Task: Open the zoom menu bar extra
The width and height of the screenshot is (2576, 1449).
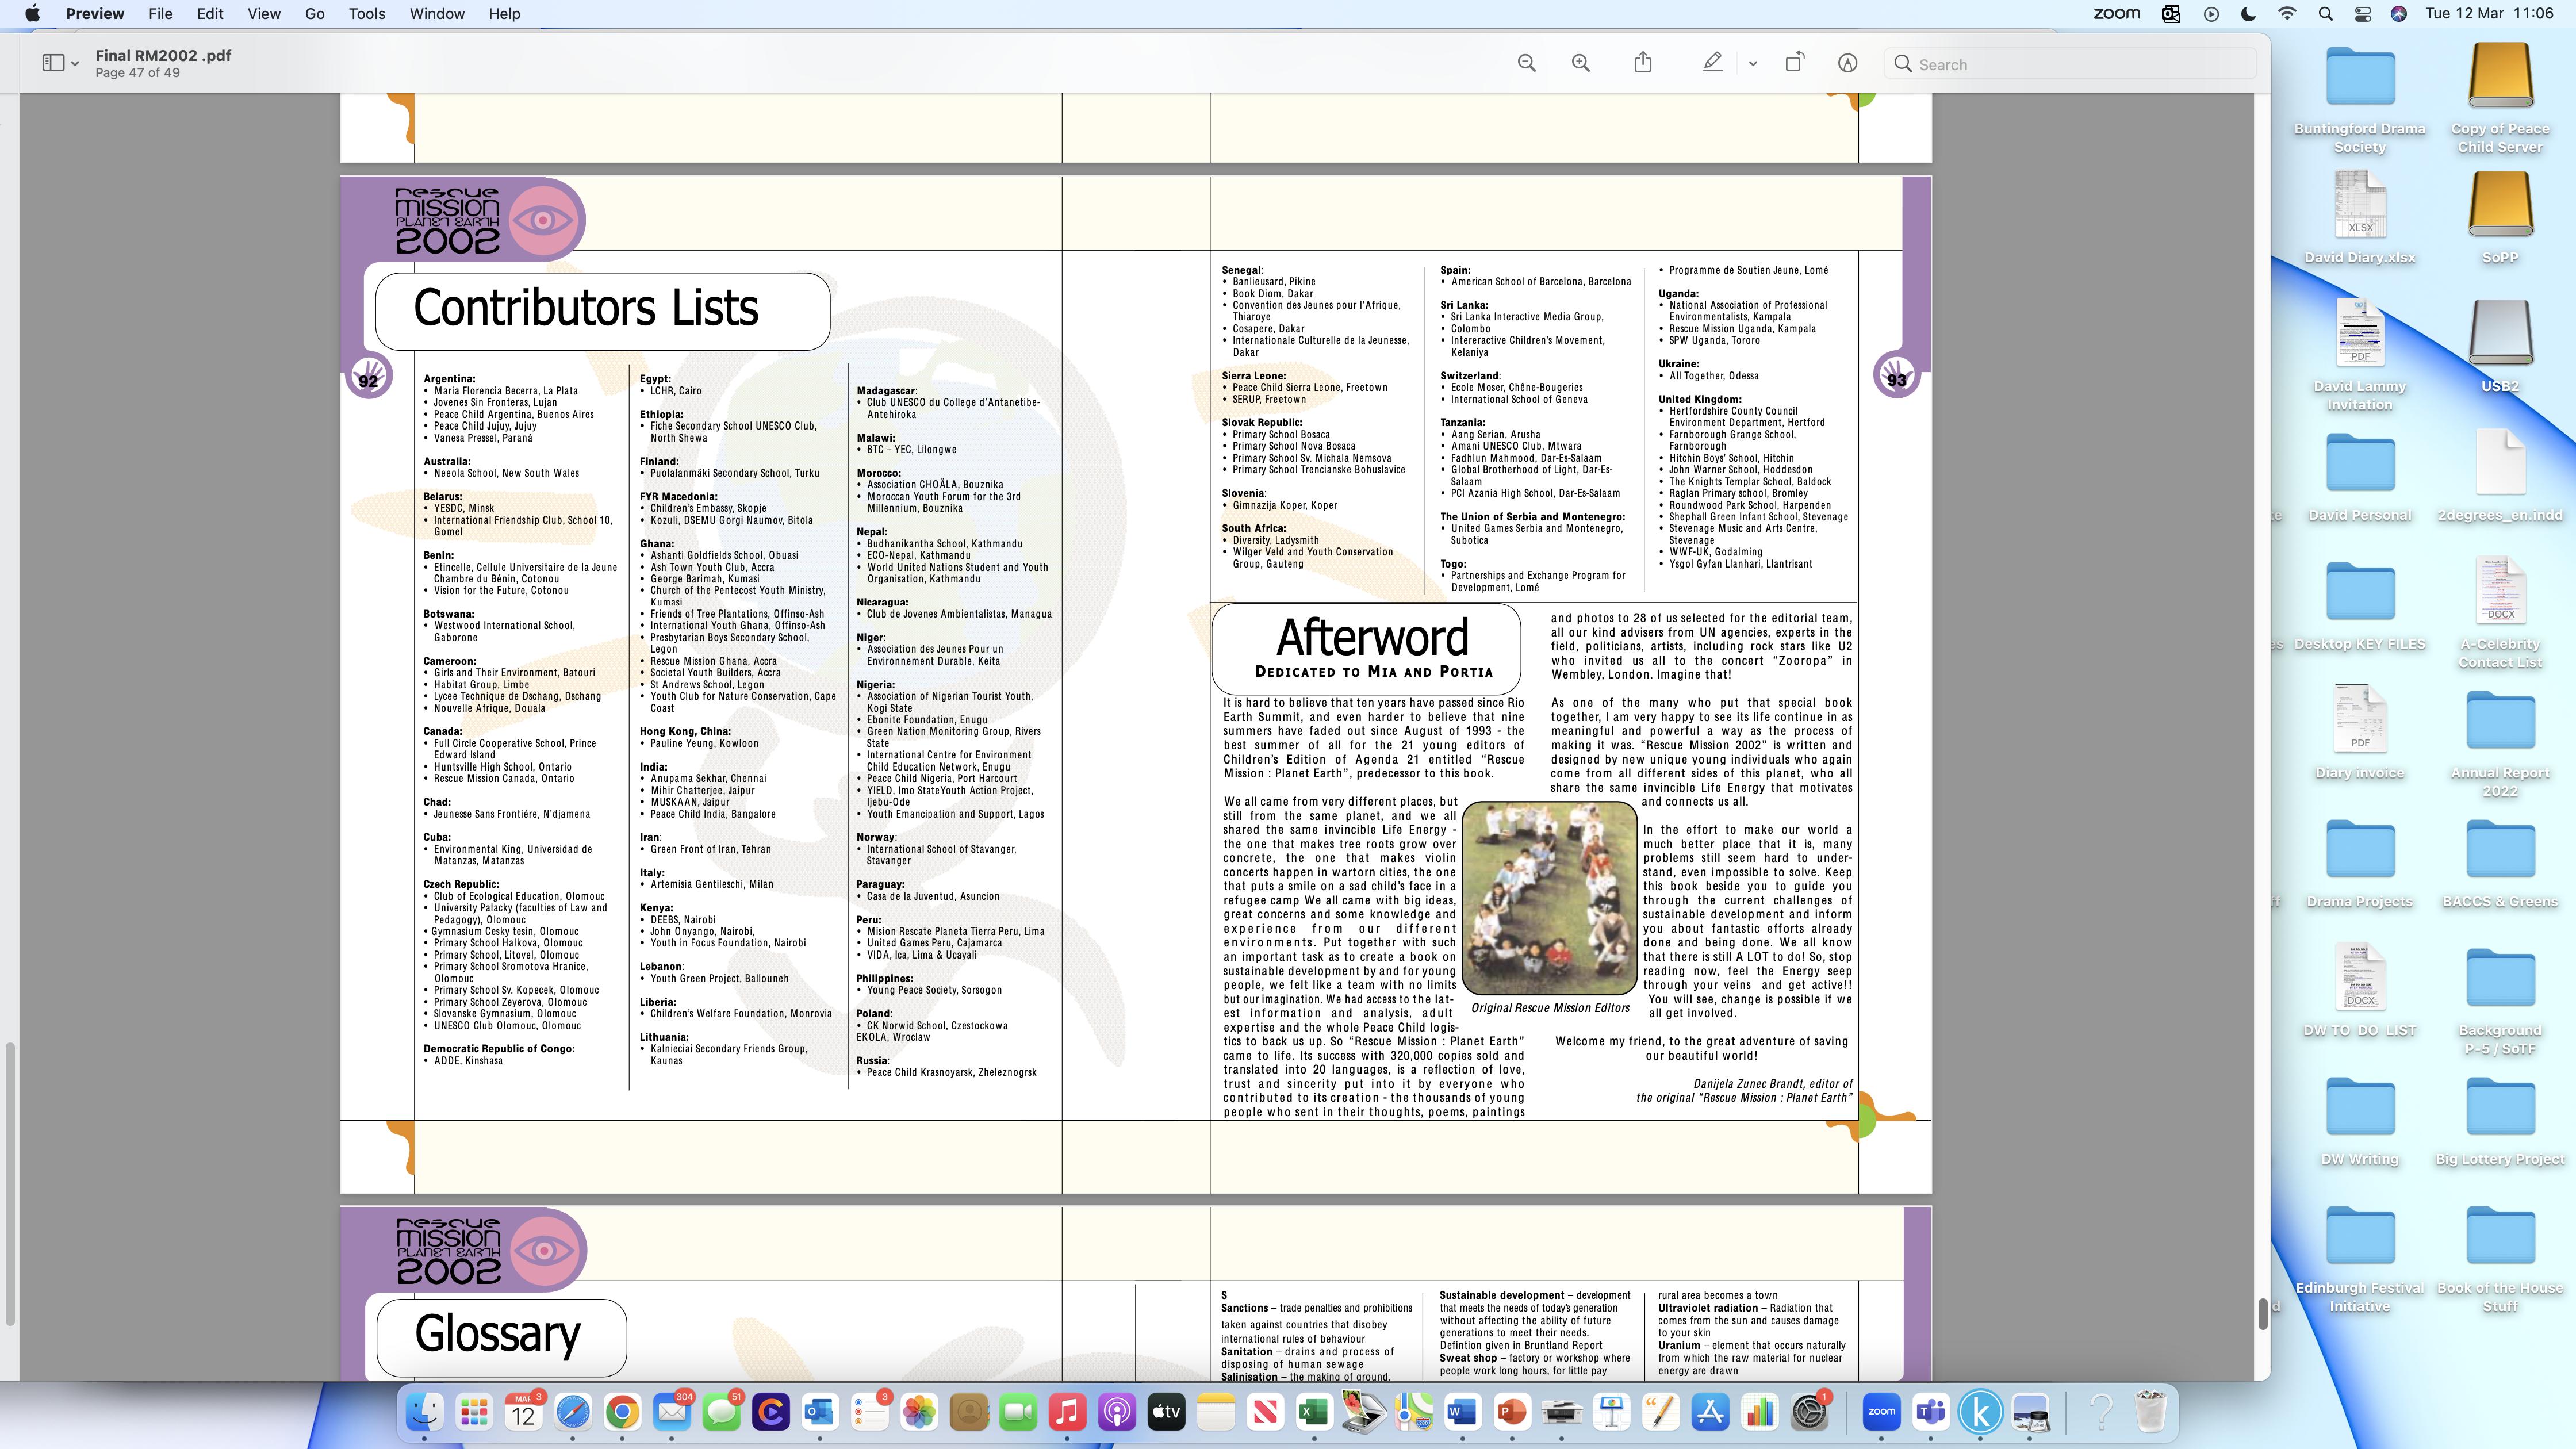Action: tap(2116, 14)
